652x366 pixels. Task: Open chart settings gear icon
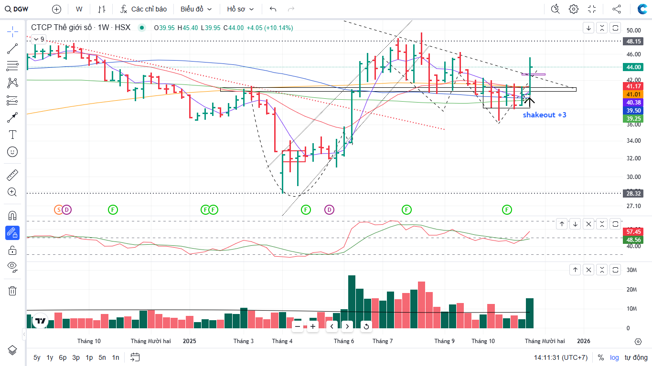click(x=574, y=9)
